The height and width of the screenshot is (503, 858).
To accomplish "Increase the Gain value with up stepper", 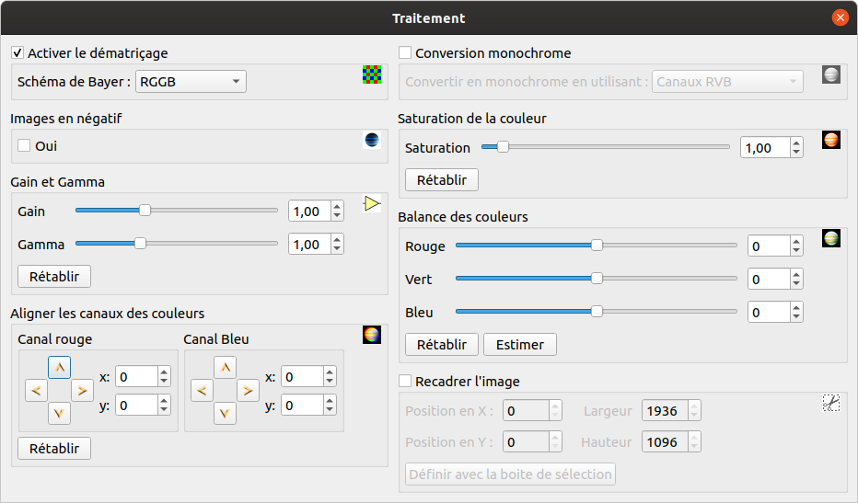I will tap(337, 207).
